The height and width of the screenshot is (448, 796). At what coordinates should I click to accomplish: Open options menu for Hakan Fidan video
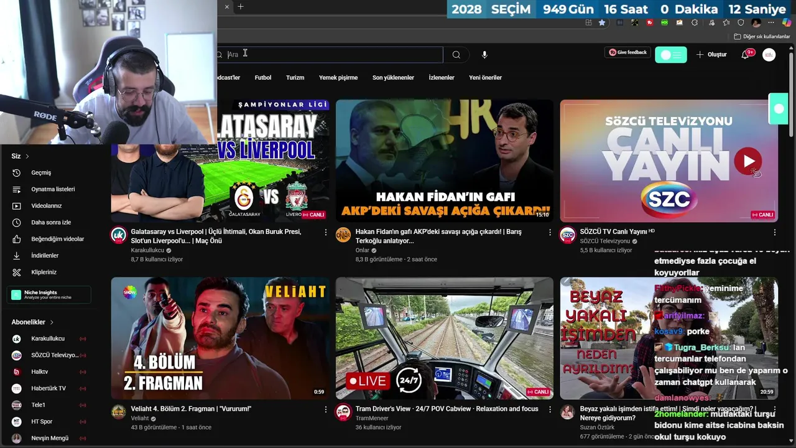(x=550, y=232)
